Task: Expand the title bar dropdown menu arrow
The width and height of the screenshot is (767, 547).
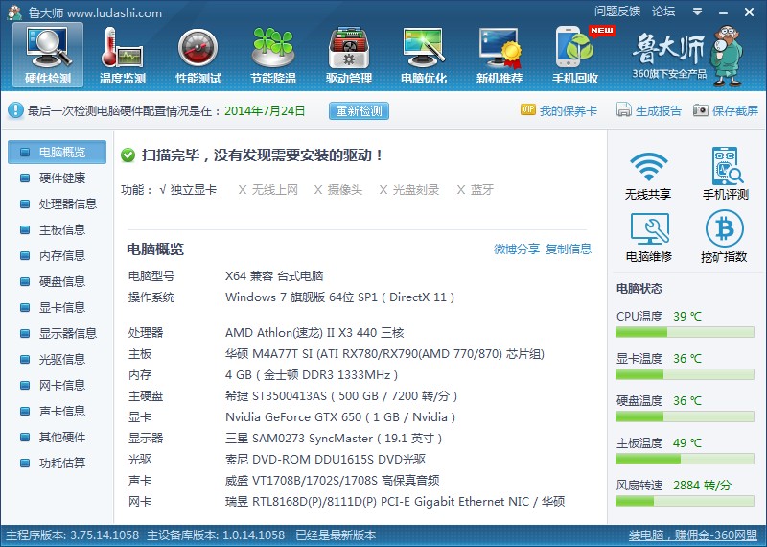Action: pyautogui.click(x=697, y=12)
